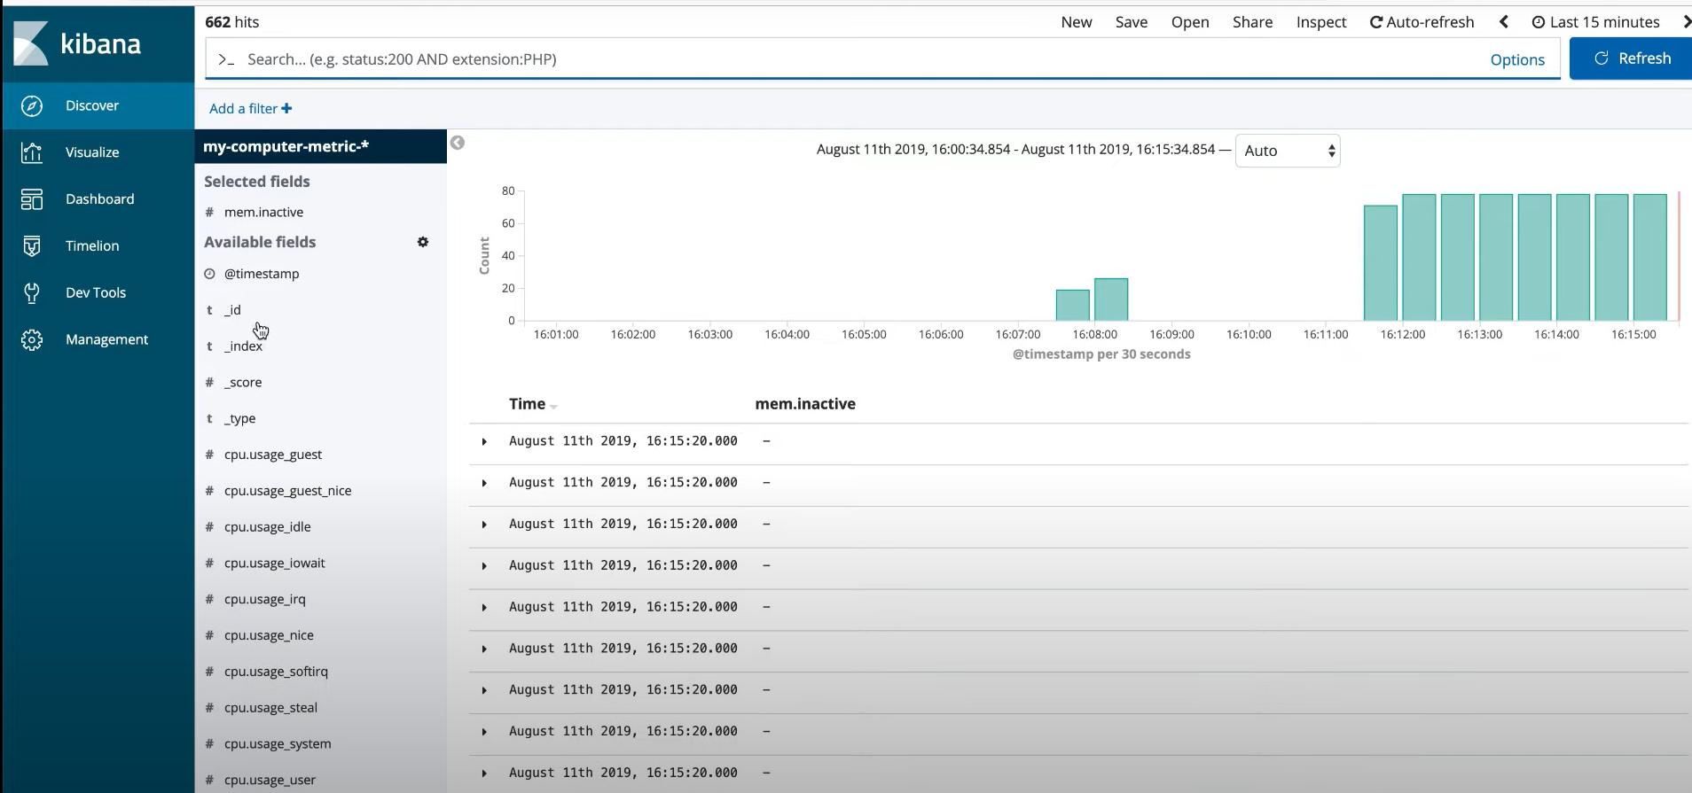Open Visualize via chart icon

pyautogui.click(x=32, y=152)
